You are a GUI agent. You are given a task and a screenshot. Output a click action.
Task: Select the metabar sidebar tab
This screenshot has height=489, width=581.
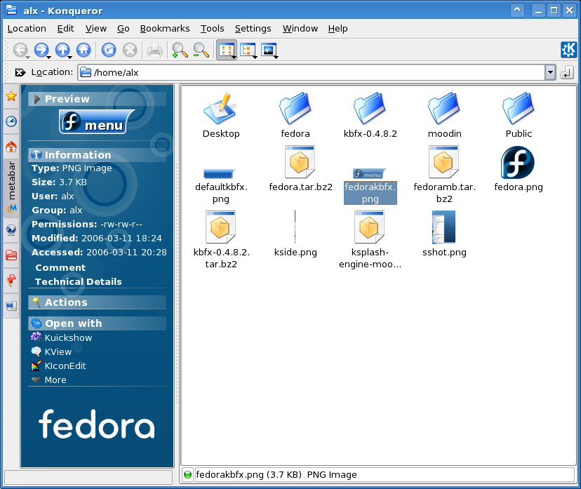tap(11, 187)
